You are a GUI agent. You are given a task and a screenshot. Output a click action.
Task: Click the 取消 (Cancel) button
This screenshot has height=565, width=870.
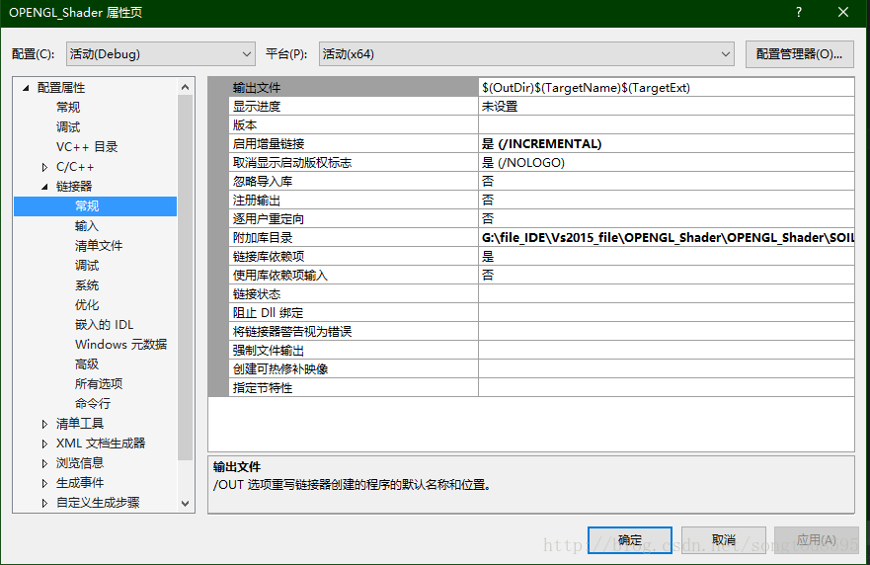click(x=724, y=540)
